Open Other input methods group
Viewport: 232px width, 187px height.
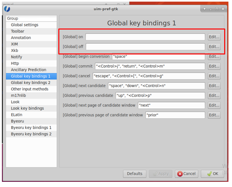[x=31, y=89]
